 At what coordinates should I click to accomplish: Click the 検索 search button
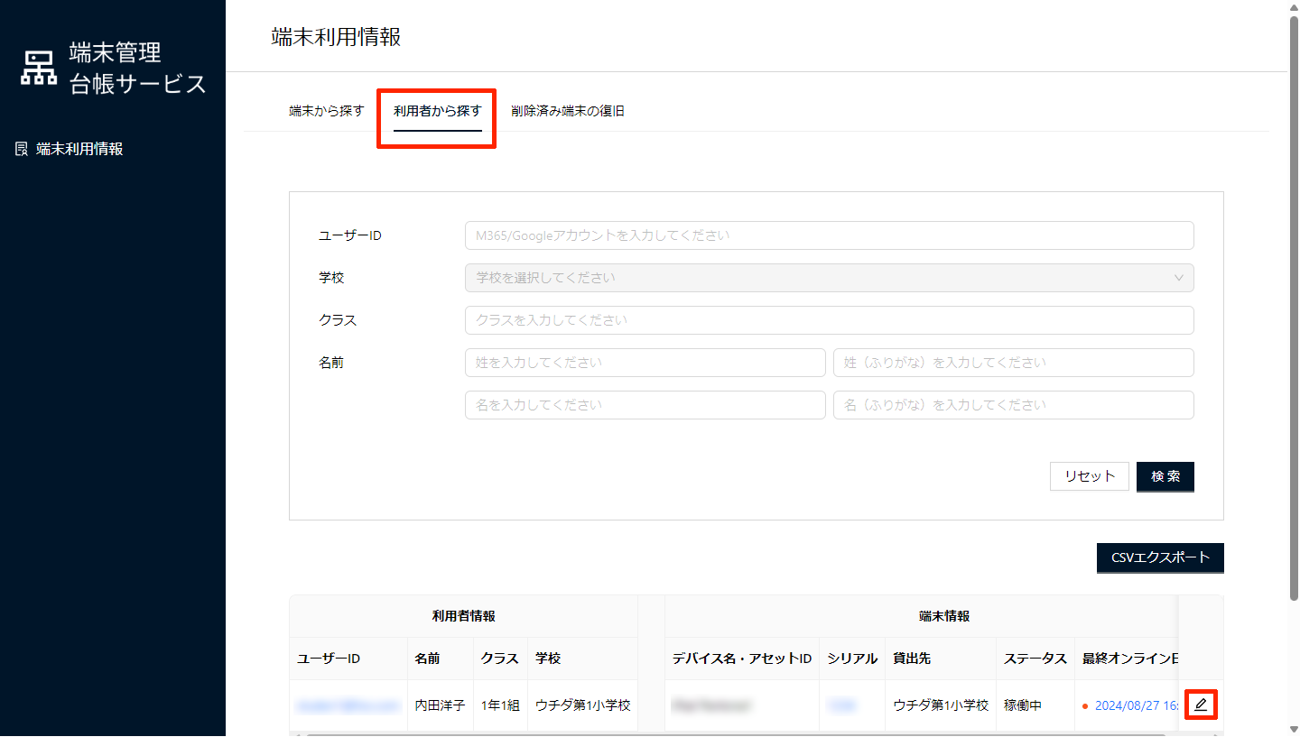pyautogui.click(x=1165, y=476)
